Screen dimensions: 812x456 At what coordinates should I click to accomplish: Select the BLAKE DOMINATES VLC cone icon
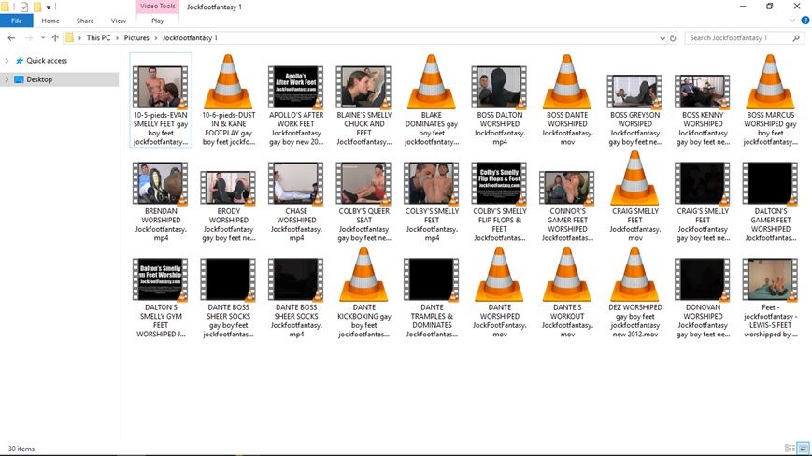[432, 82]
